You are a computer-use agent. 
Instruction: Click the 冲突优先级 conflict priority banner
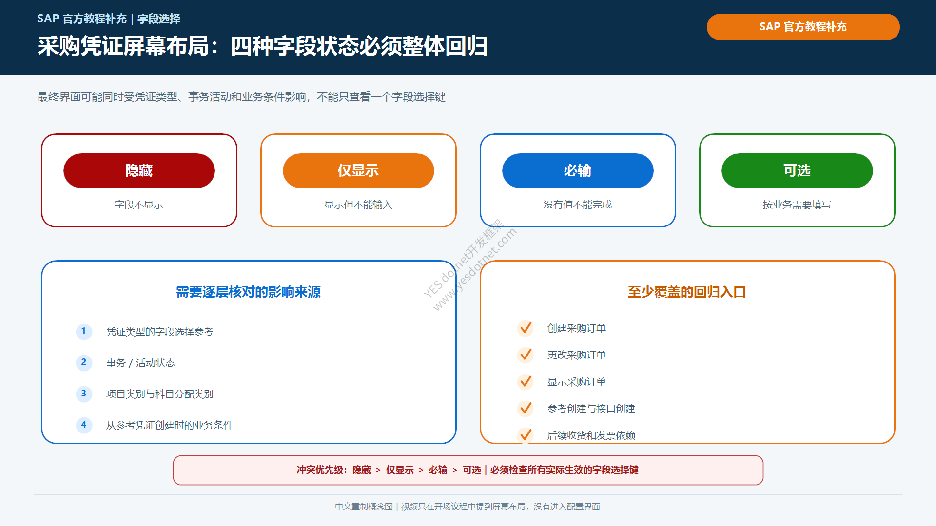[x=468, y=470]
